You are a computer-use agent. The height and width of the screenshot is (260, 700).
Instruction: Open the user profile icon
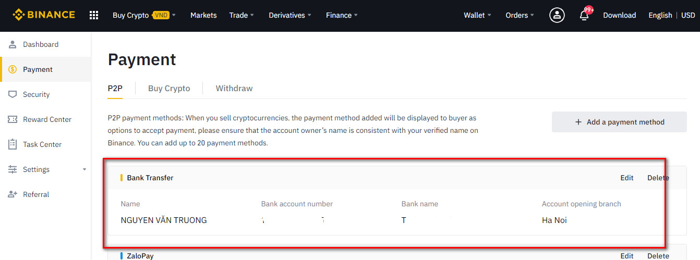557,15
